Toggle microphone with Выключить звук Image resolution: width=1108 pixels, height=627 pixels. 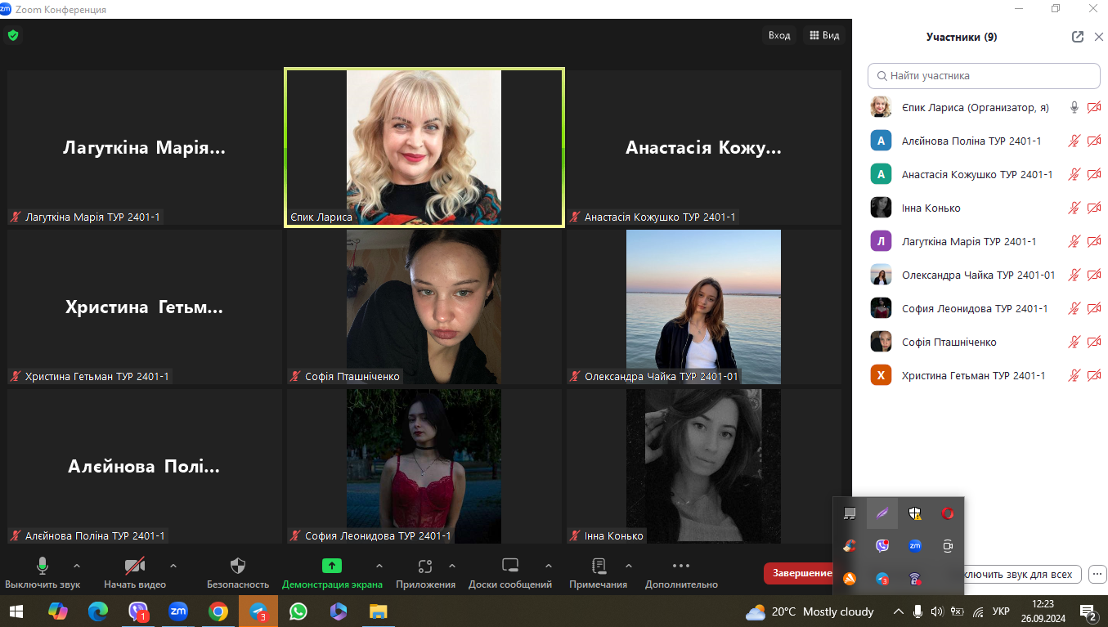(43, 567)
